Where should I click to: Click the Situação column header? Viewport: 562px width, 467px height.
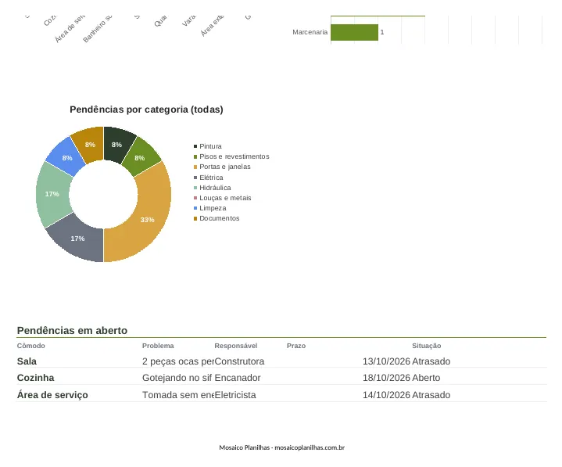pyautogui.click(x=427, y=346)
